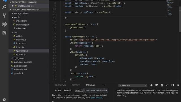
Task: Click the braces icon of package.json
Action: coord(12,66)
